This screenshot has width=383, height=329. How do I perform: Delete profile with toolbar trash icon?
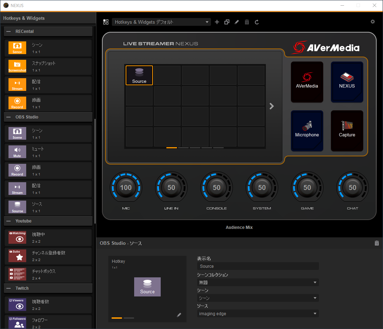point(247,22)
